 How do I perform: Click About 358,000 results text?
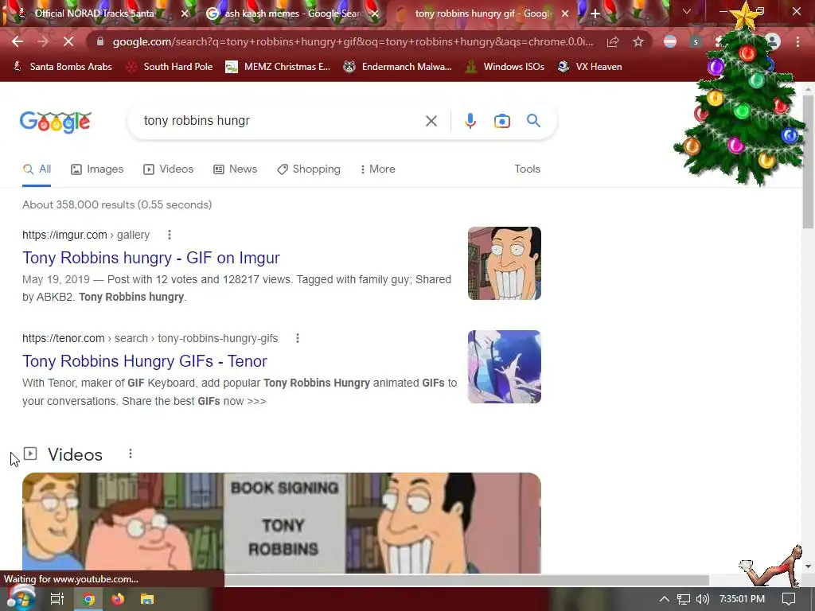[117, 204]
